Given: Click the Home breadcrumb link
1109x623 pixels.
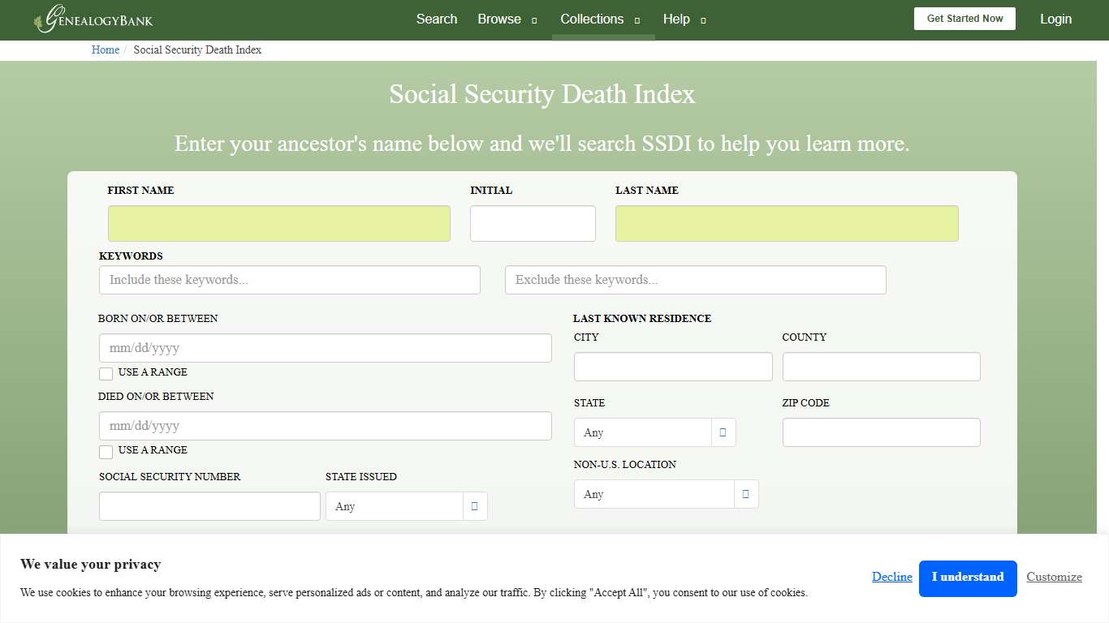Looking at the screenshot, I should [105, 49].
